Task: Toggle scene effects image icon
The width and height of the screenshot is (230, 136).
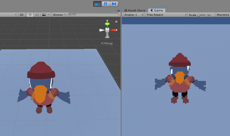Action: click(x=44, y=15)
